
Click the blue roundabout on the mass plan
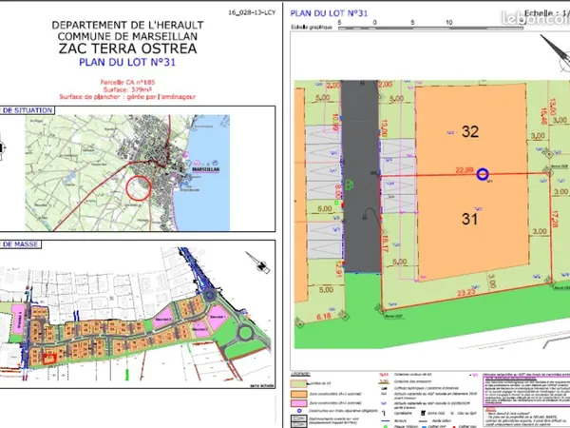coord(209,295)
